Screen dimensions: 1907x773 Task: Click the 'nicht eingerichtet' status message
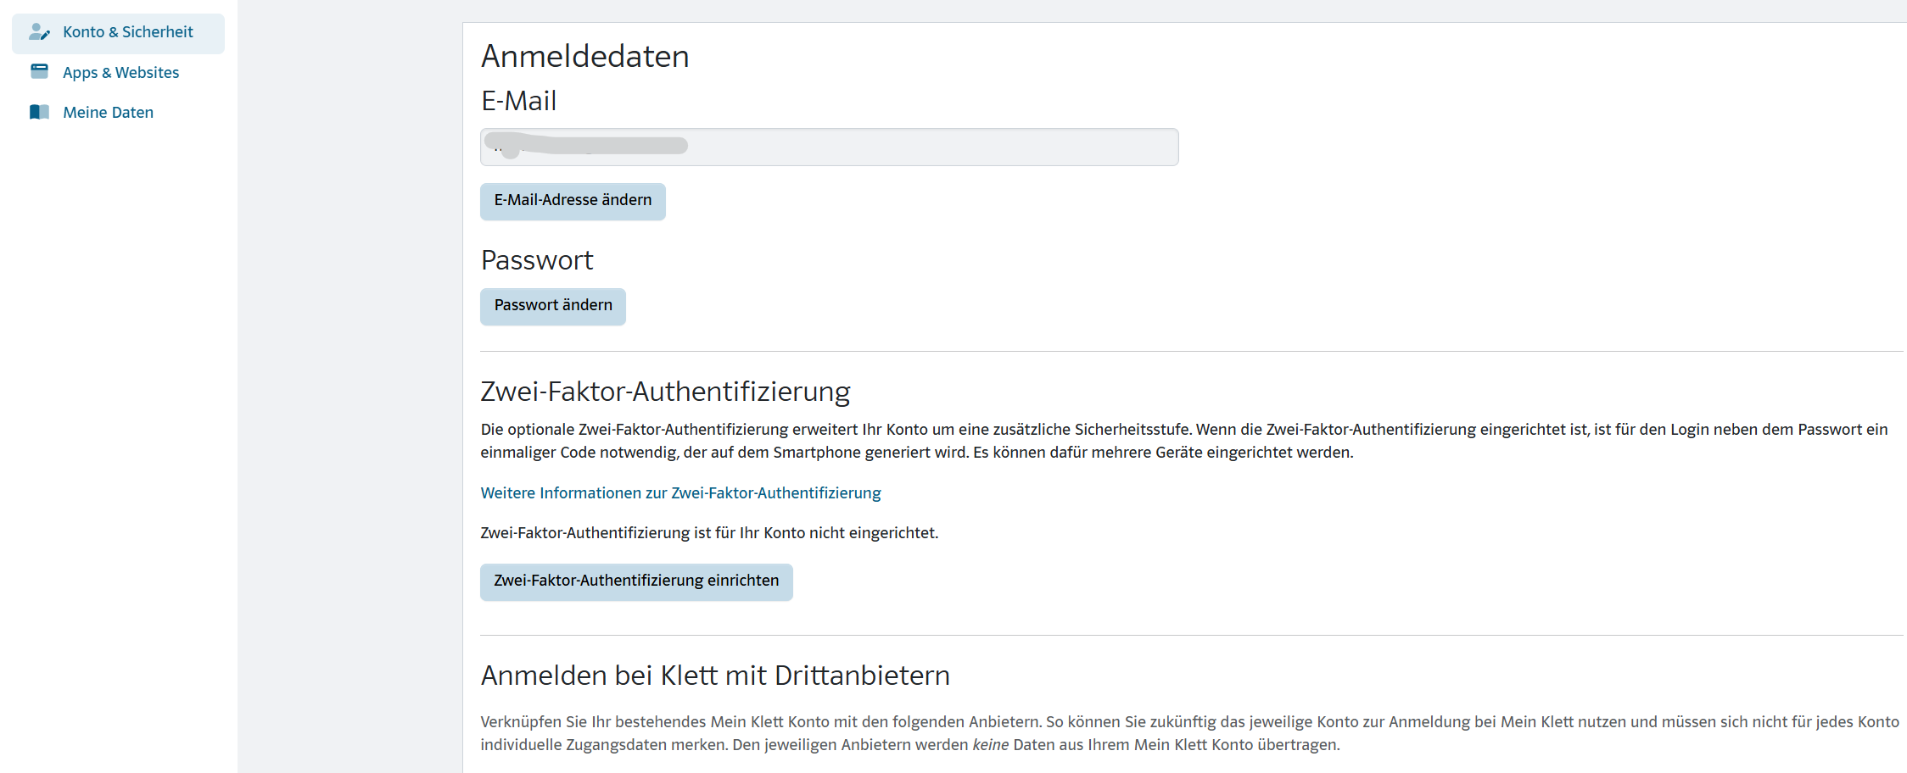tap(709, 533)
